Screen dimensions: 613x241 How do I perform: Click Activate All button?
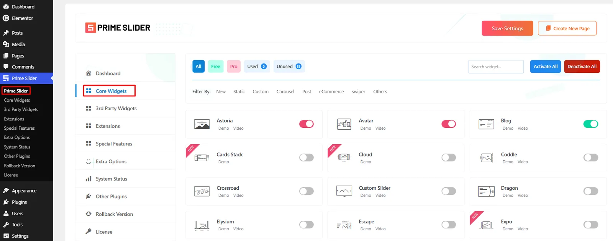point(546,67)
